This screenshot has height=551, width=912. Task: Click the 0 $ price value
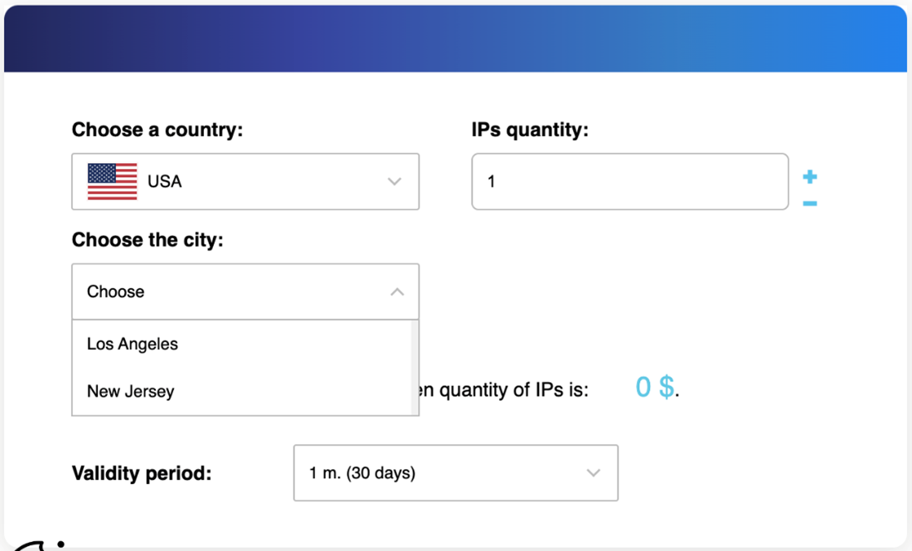tap(655, 387)
